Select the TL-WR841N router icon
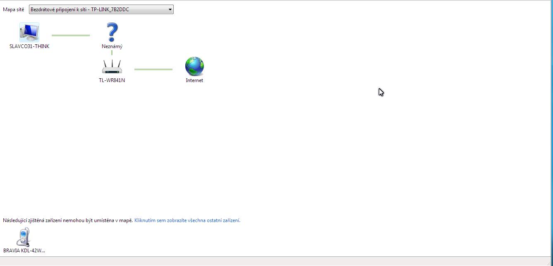The width and height of the screenshot is (553, 266). coord(112,67)
